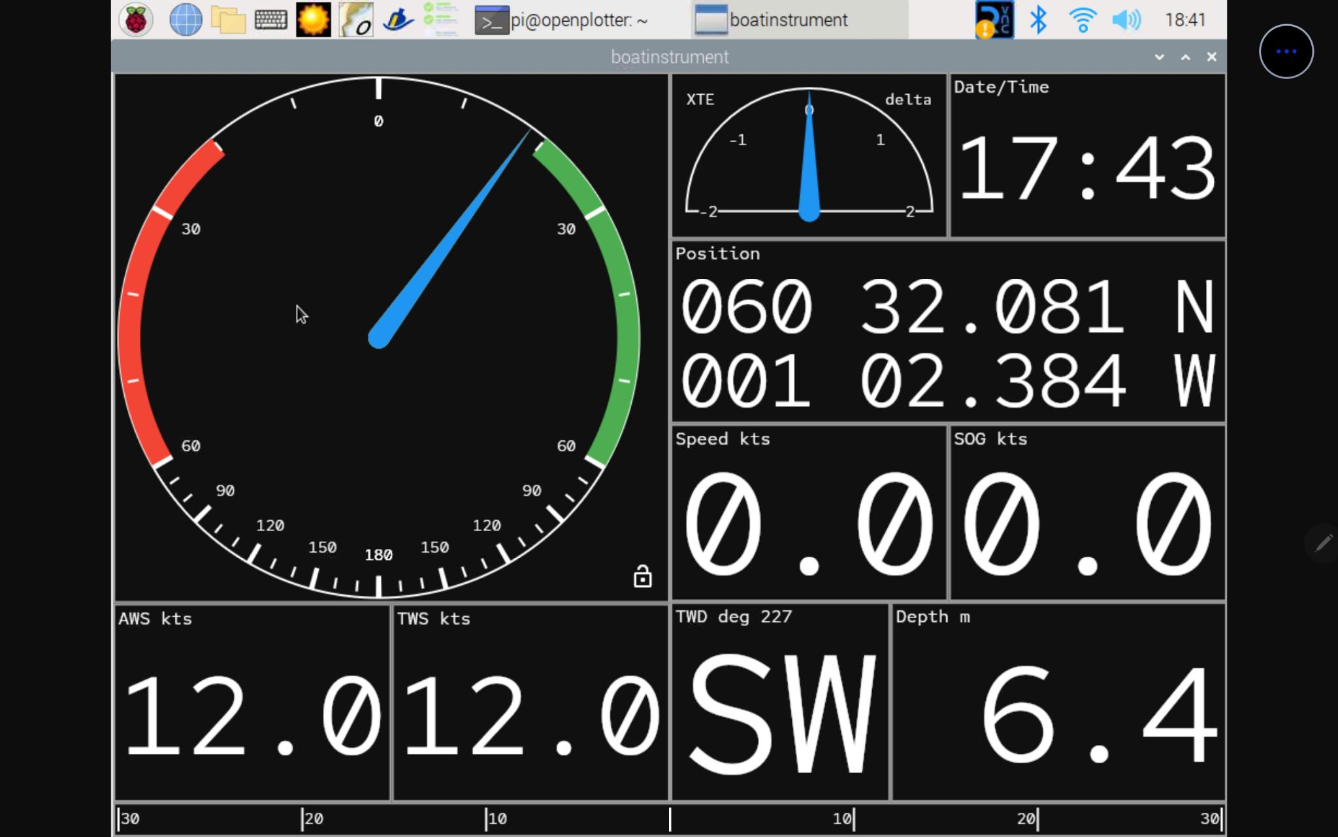Viewport: 1338px width, 837px height.
Task: Minimize the boatinstrument window
Action: [x=1160, y=57]
